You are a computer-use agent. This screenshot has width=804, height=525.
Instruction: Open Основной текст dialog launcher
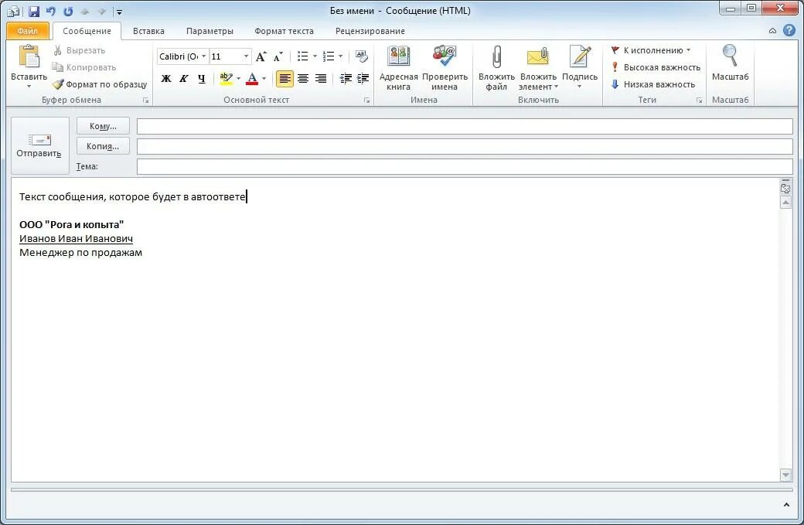click(x=367, y=101)
